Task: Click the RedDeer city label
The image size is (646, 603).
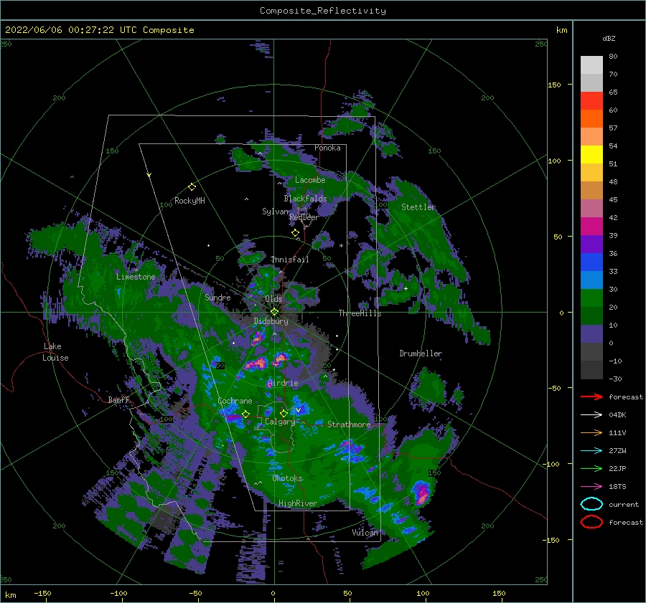Action: click(x=304, y=217)
